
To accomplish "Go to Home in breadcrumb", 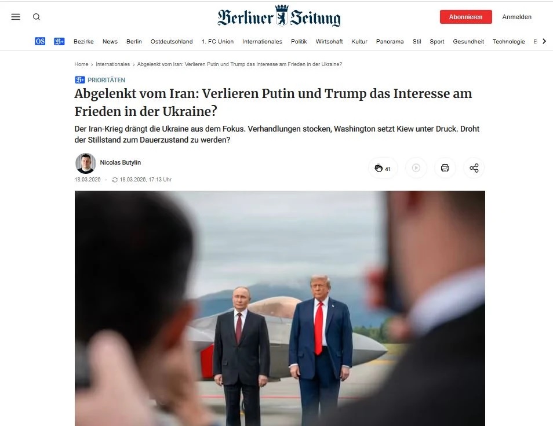I will pyautogui.click(x=81, y=64).
